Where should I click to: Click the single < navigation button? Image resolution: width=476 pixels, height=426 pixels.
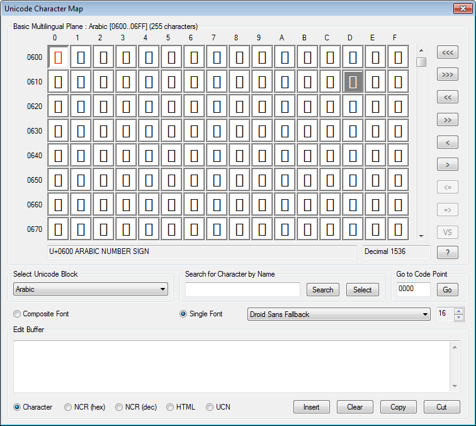[448, 142]
